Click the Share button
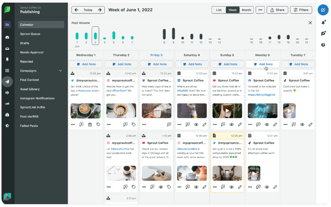 tap(277, 10)
